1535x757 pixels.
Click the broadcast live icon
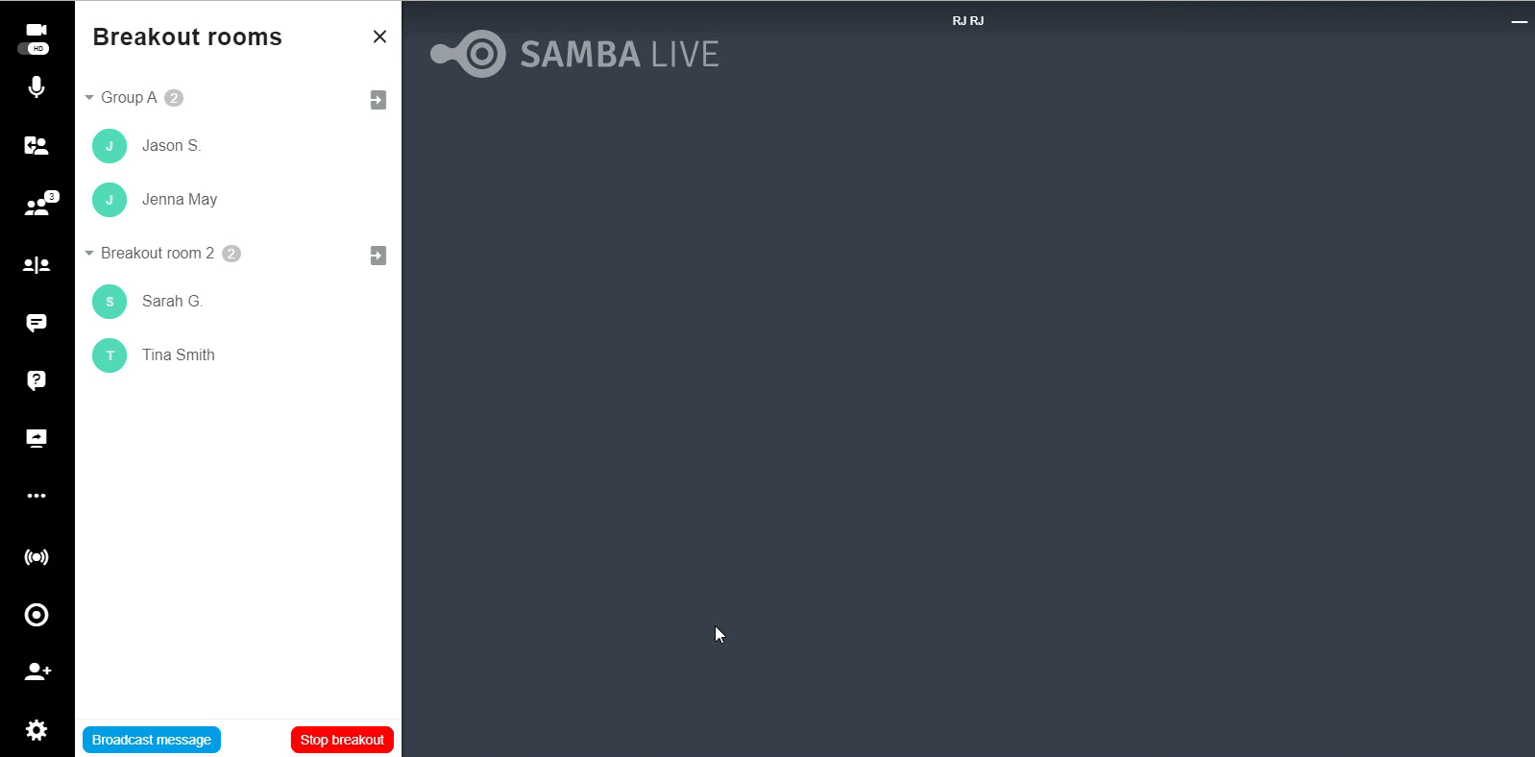pyautogui.click(x=37, y=557)
